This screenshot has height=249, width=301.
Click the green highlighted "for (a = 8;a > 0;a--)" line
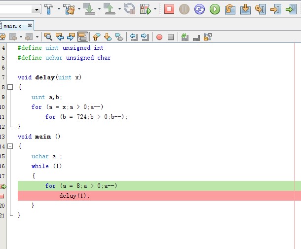(x=159, y=186)
